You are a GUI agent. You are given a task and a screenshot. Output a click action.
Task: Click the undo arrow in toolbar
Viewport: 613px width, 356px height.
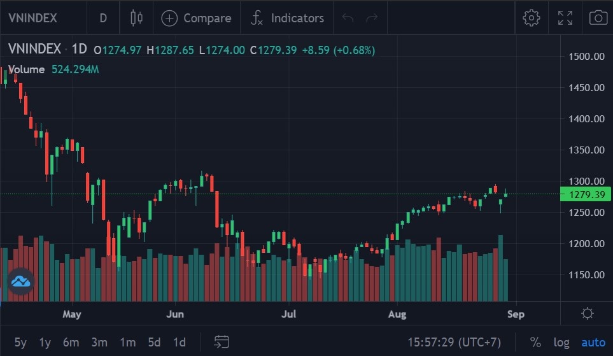(x=348, y=18)
